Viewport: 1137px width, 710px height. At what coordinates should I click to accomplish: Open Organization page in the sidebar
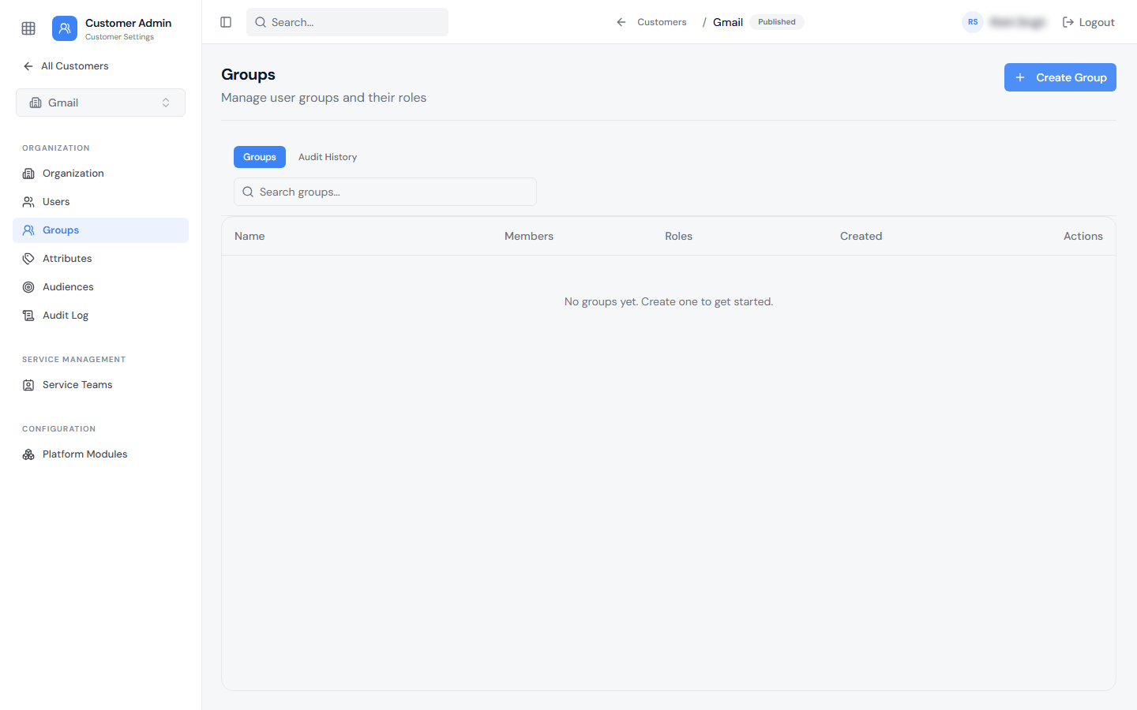pyautogui.click(x=100, y=174)
